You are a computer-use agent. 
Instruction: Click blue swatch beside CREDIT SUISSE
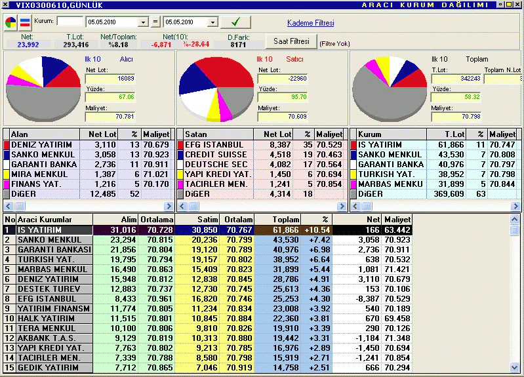[x=180, y=155]
